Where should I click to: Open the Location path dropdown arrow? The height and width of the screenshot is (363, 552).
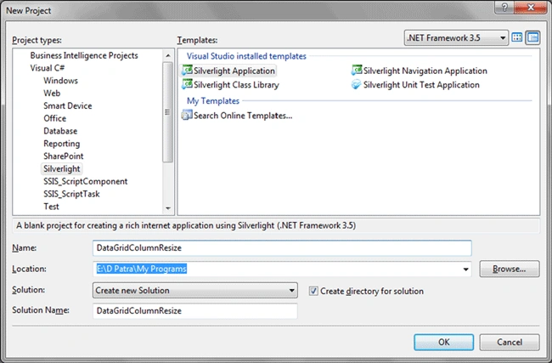(x=465, y=269)
